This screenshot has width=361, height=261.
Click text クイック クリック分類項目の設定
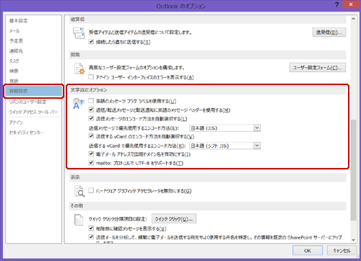[x=118, y=219]
